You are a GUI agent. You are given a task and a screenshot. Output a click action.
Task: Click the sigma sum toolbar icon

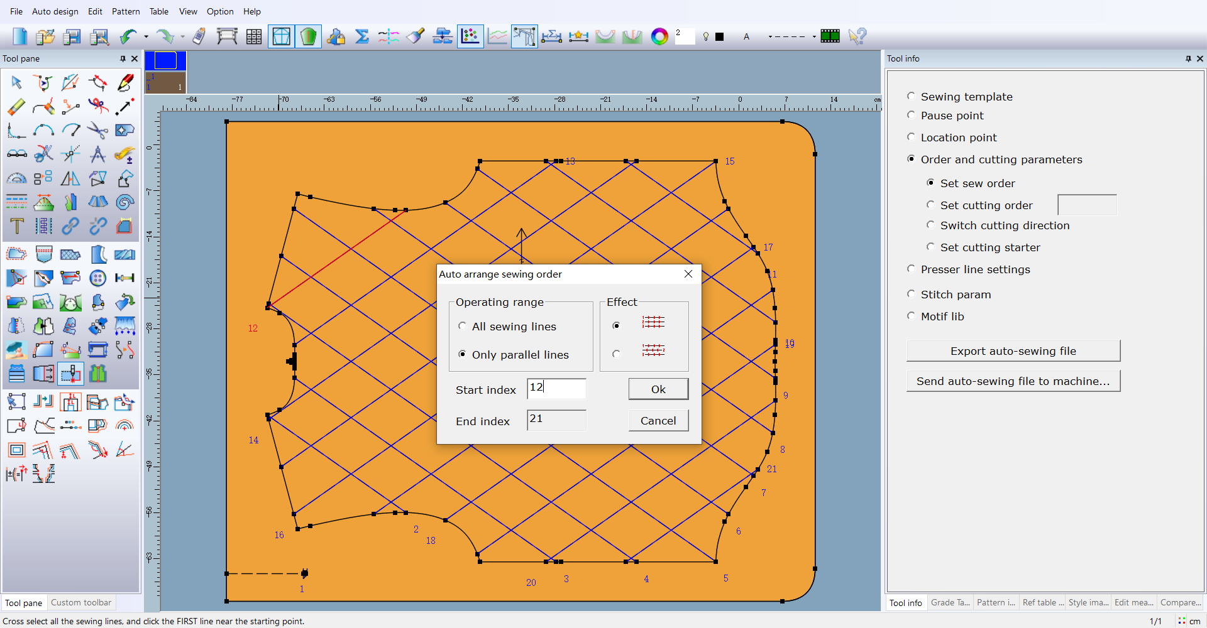coord(362,36)
